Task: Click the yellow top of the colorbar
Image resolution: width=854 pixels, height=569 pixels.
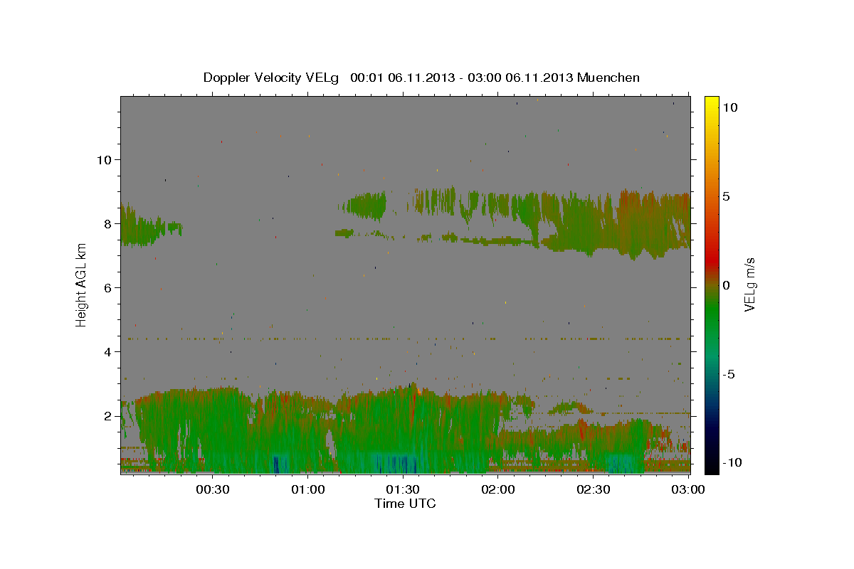Action: coord(712,103)
